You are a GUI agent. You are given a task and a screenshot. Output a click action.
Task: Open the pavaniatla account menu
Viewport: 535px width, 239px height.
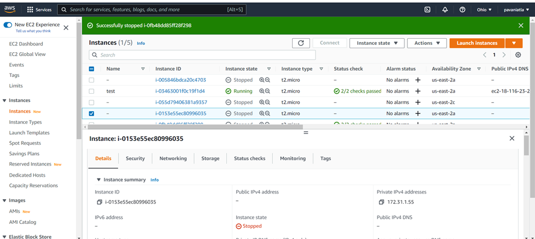(x=517, y=10)
